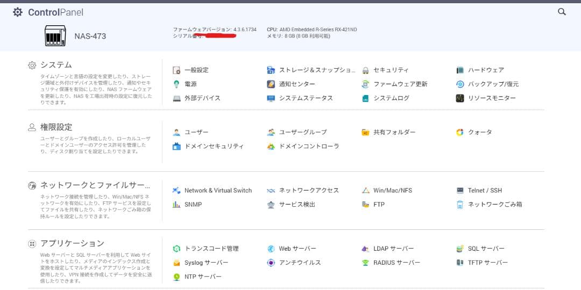Open the search magnifier icon
Screen dimensions: 581x290
pyautogui.click(x=562, y=12)
